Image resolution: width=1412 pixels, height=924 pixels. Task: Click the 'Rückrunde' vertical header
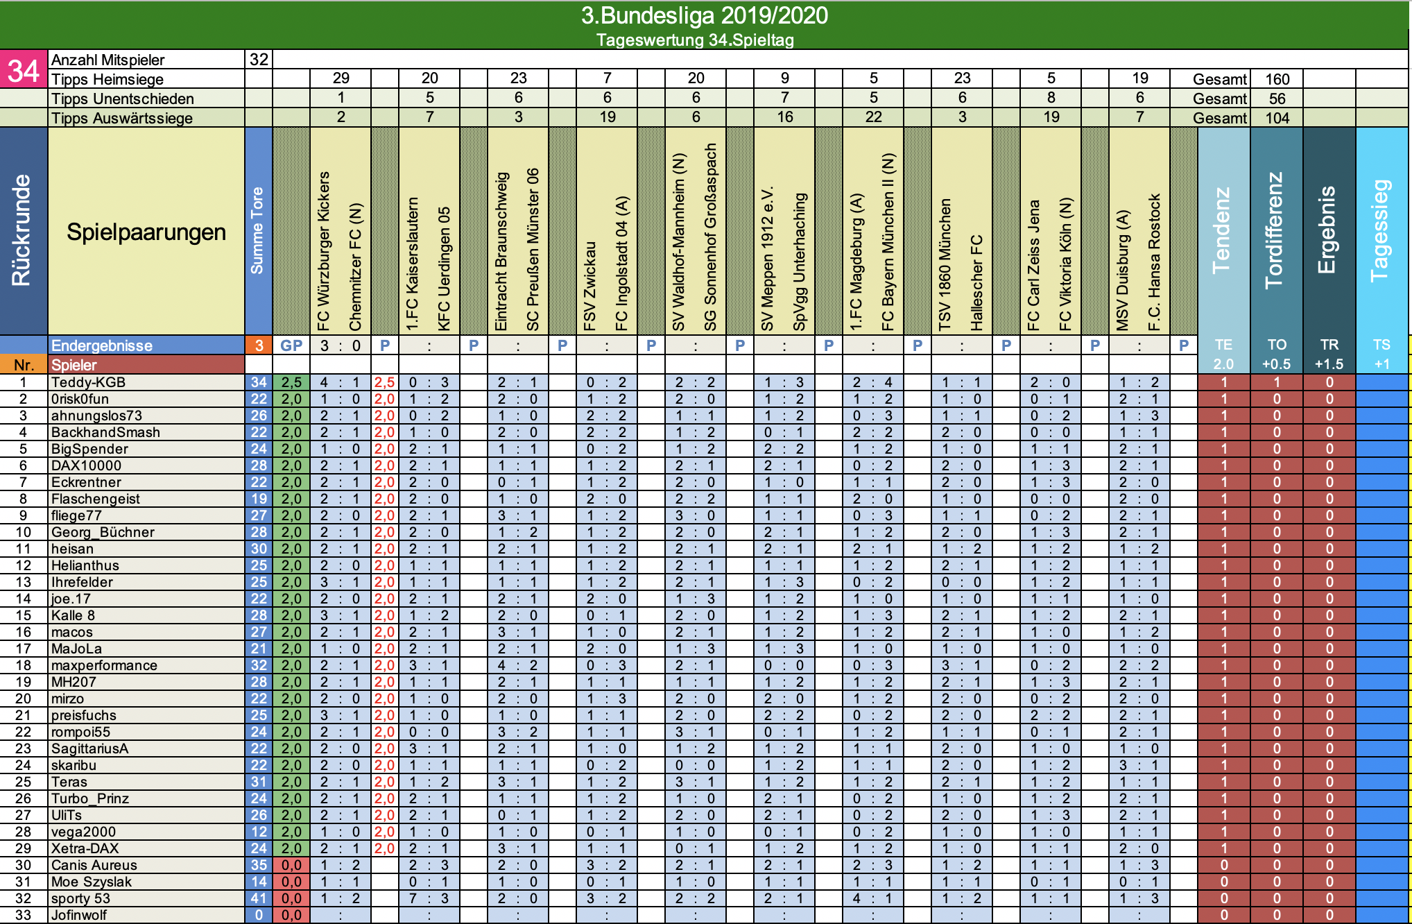[x=22, y=231]
